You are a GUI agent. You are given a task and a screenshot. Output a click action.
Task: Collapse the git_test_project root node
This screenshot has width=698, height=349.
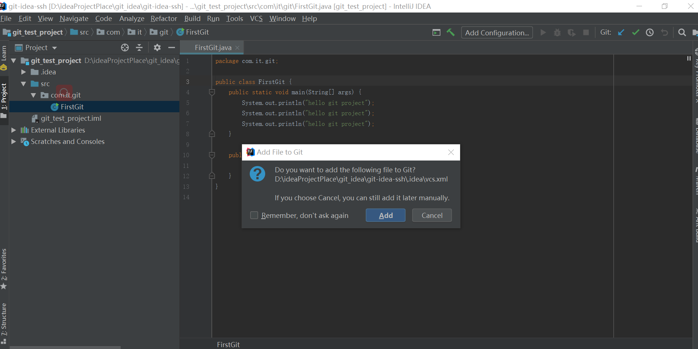[x=14, y=60]
